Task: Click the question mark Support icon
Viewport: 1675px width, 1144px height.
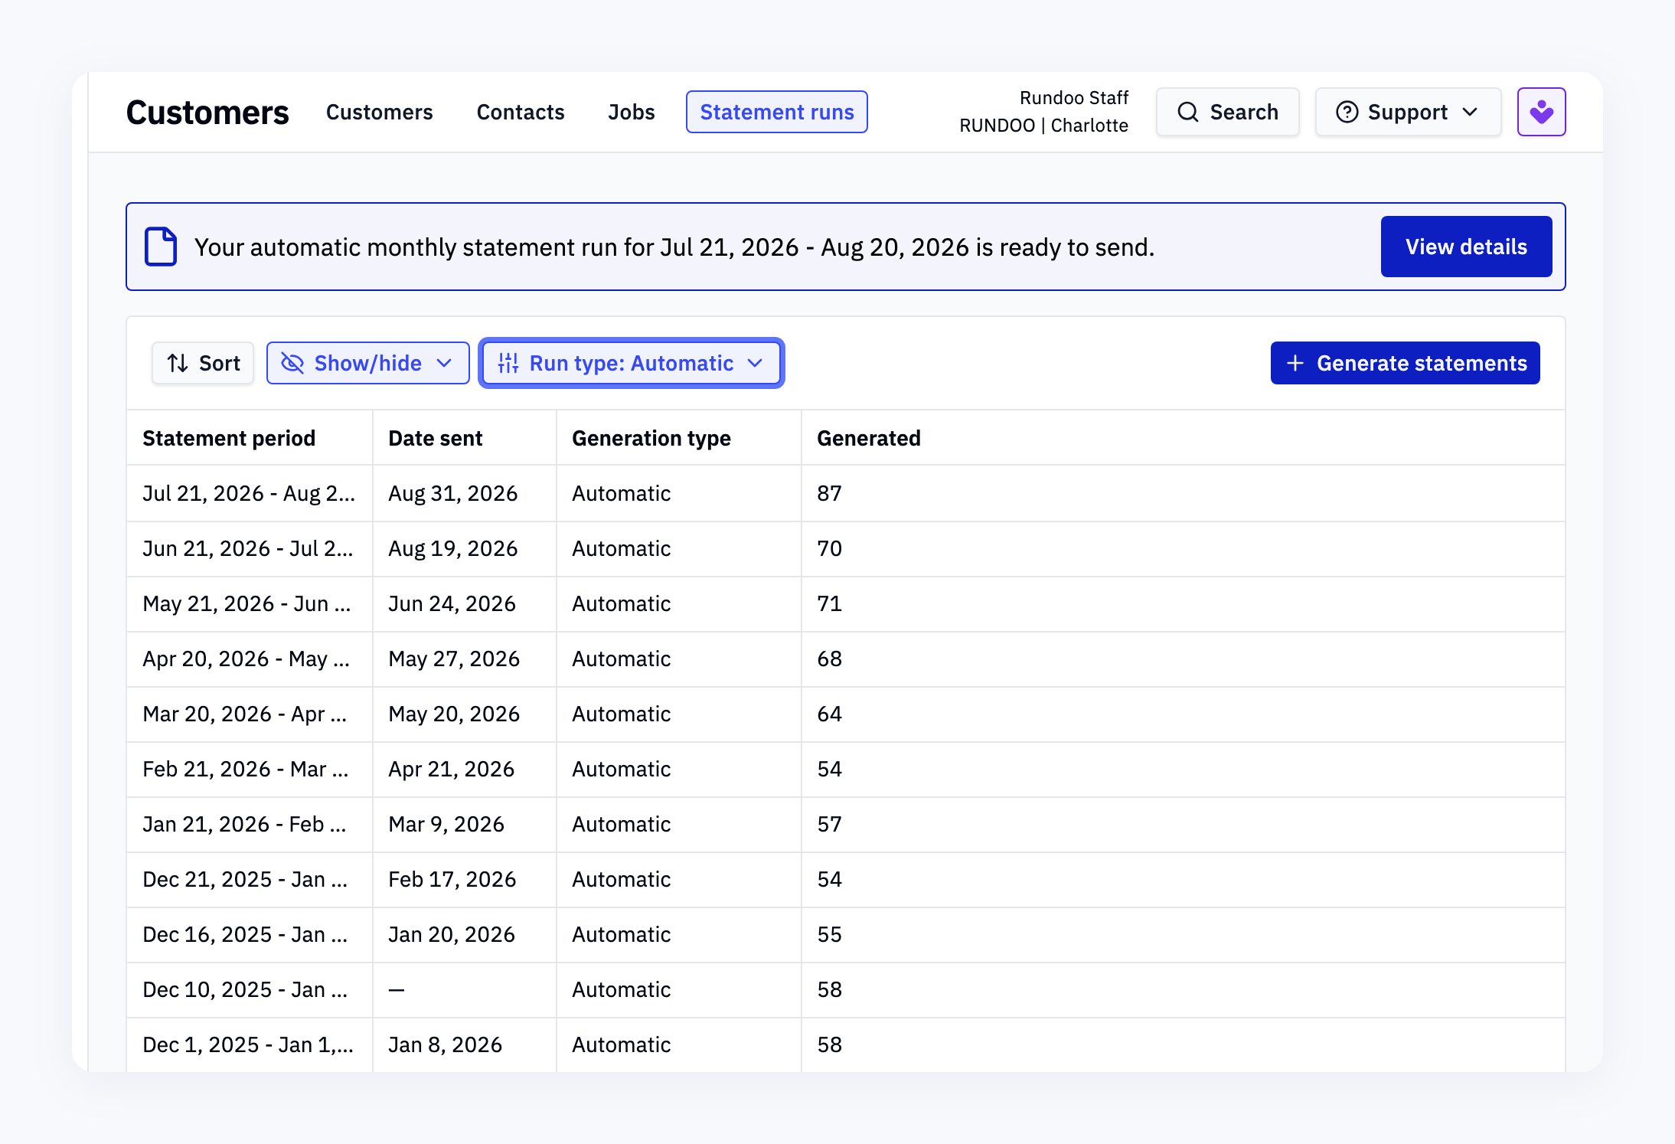Action: [x=1347, y=112]
